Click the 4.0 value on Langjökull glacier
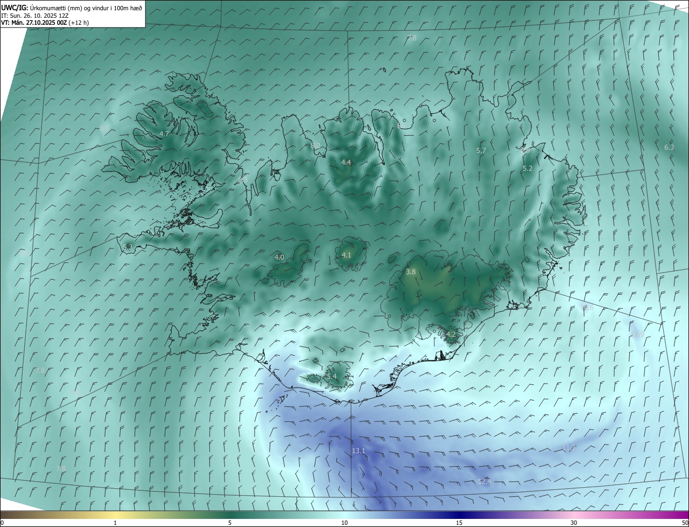The width and height of the screenshot is (689, 527). click(x=279, y=257)
